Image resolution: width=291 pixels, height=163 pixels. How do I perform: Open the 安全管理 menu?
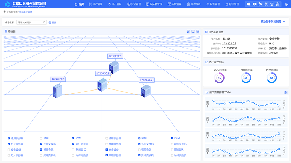point(134,4)
